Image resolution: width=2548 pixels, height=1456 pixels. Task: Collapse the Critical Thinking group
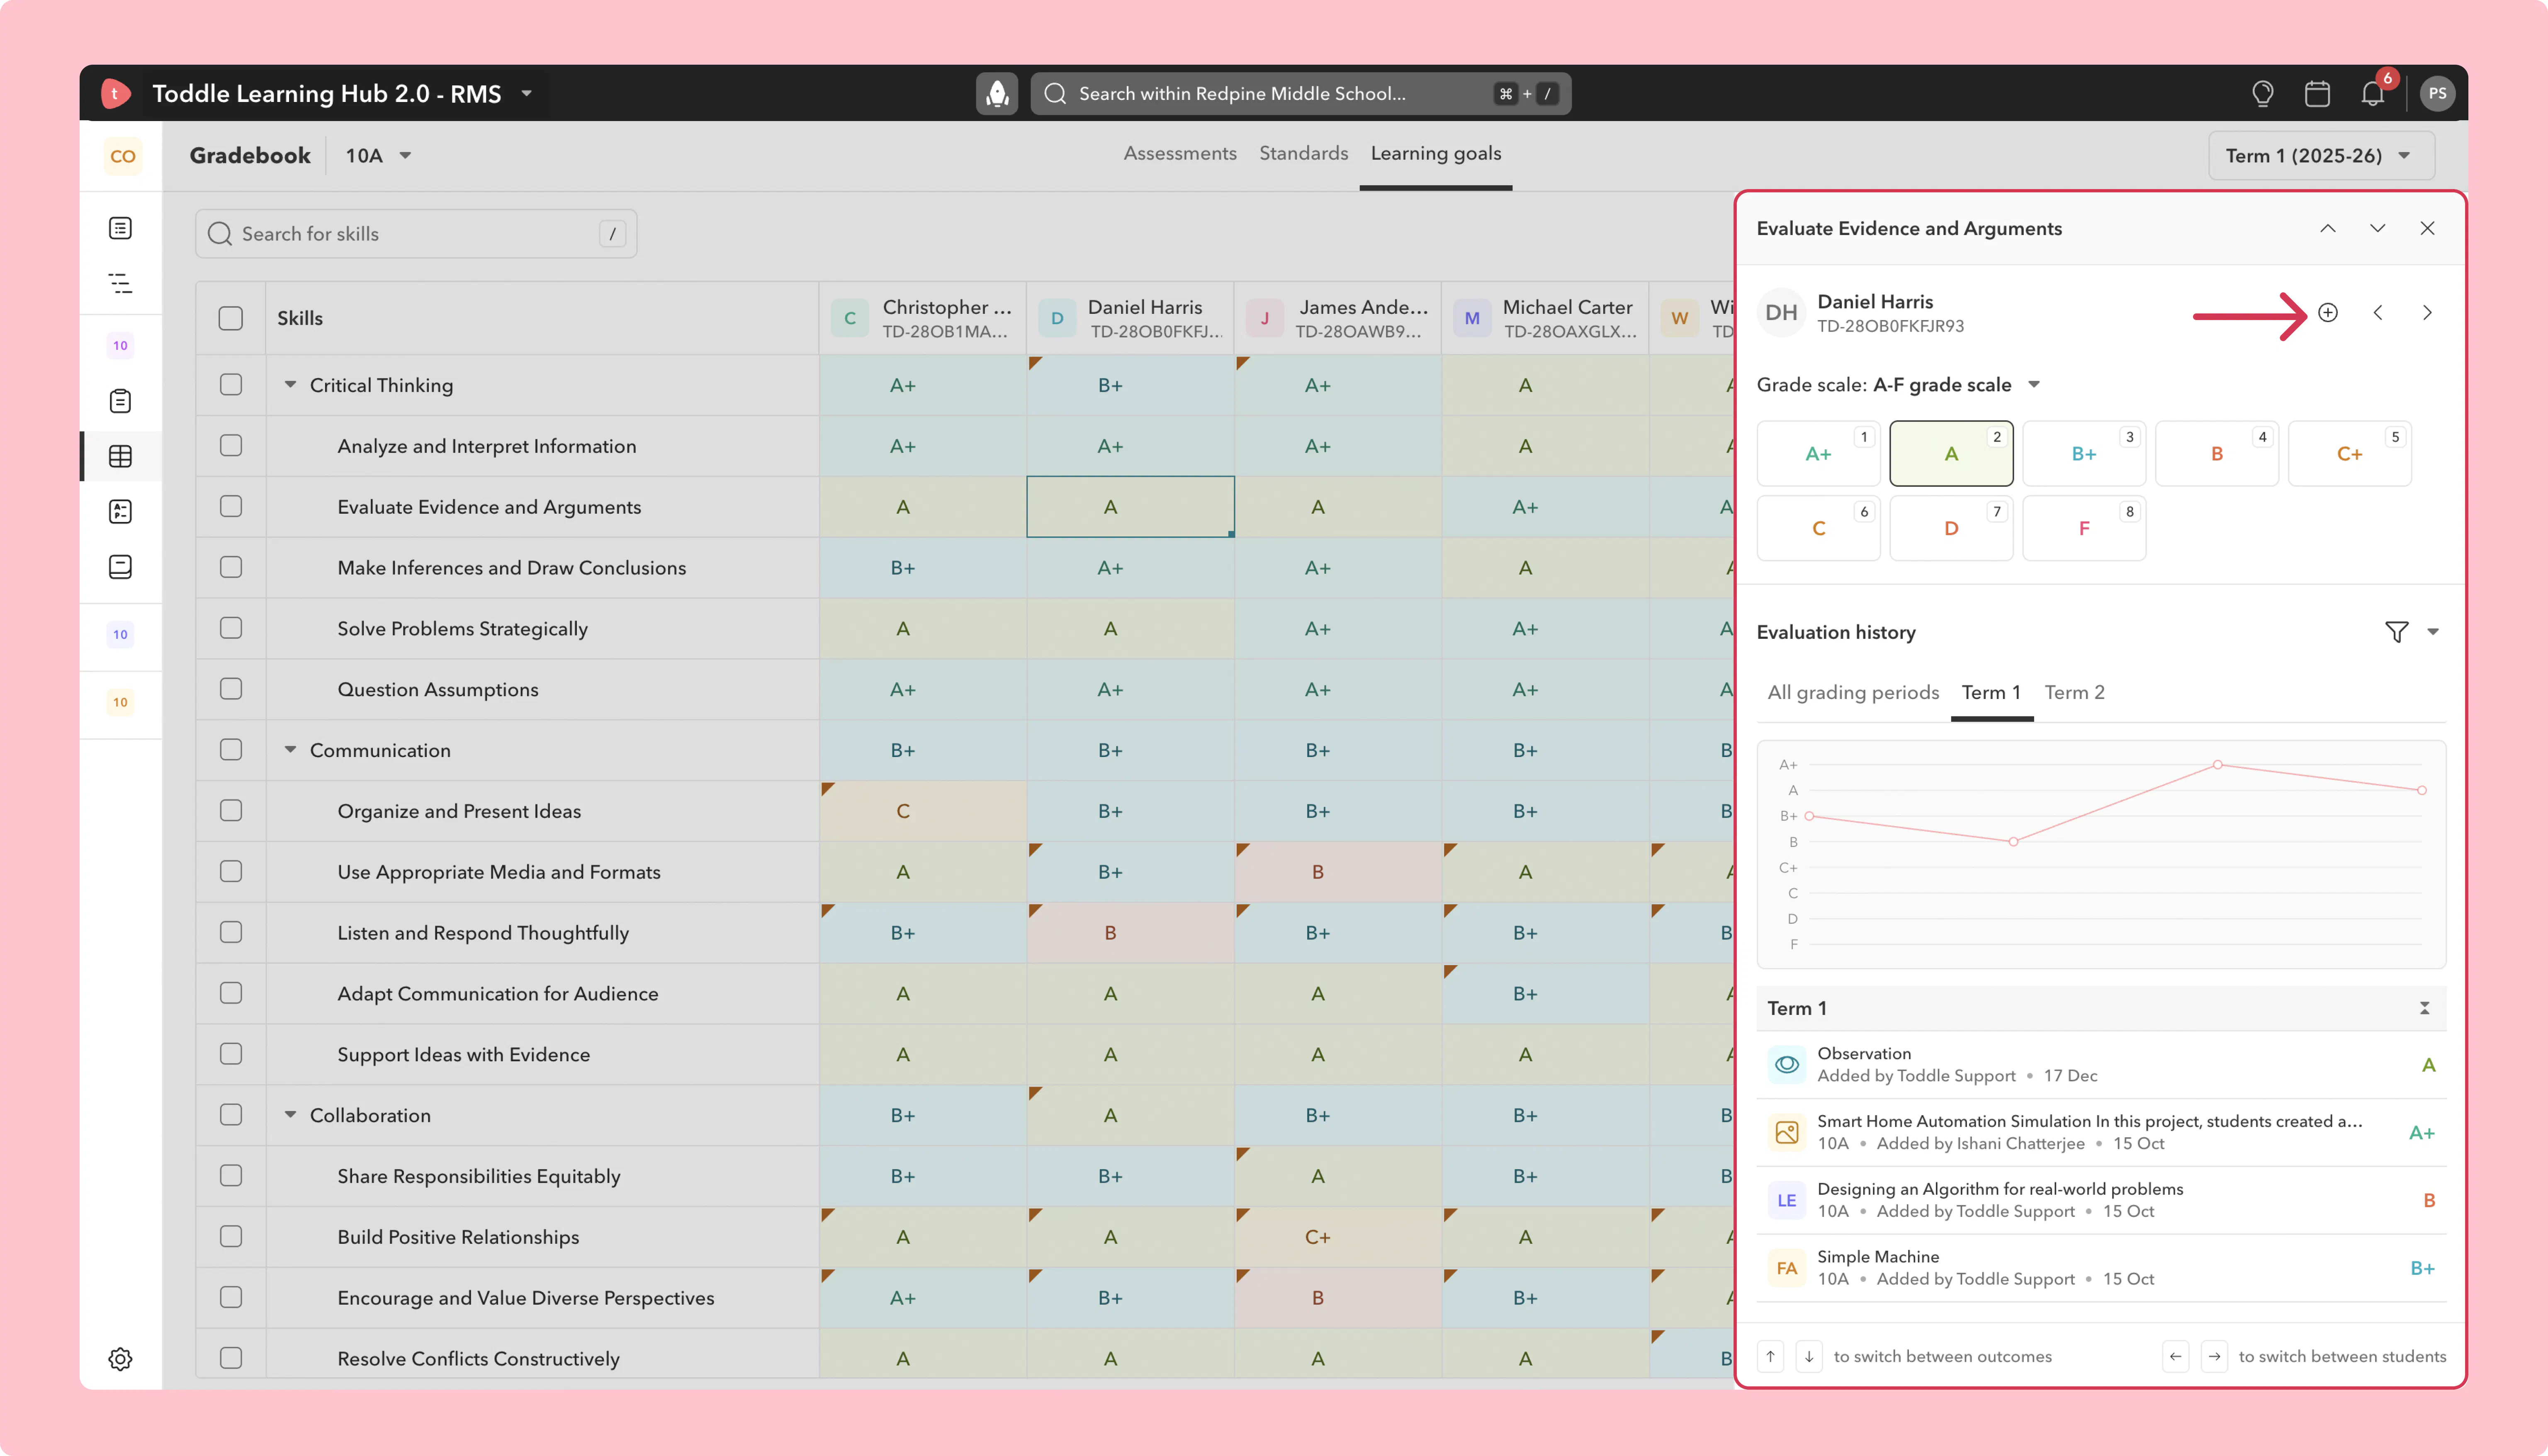pyautogui.click(x=290, y=385)
